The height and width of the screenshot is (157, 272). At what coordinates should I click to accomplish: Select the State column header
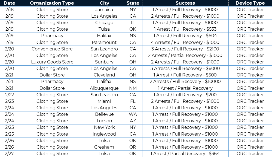click(133, 3)
